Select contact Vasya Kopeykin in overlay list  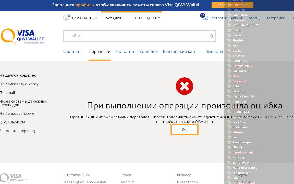click(244, 96)
